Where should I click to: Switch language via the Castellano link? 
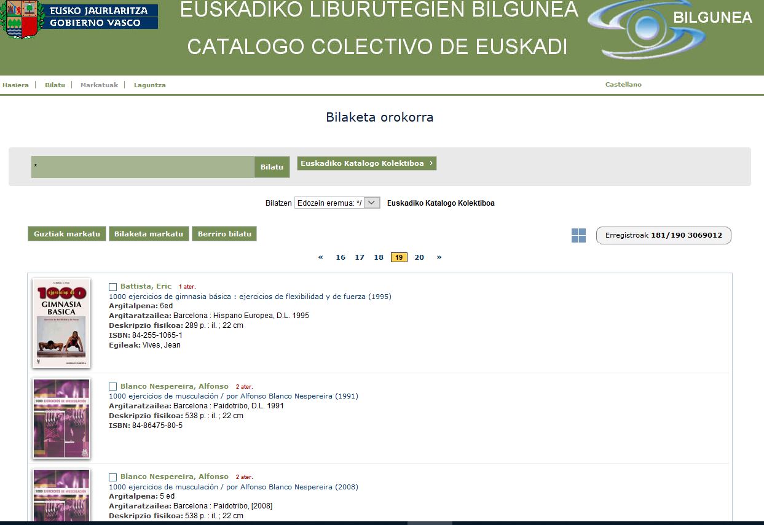point(623,85)
